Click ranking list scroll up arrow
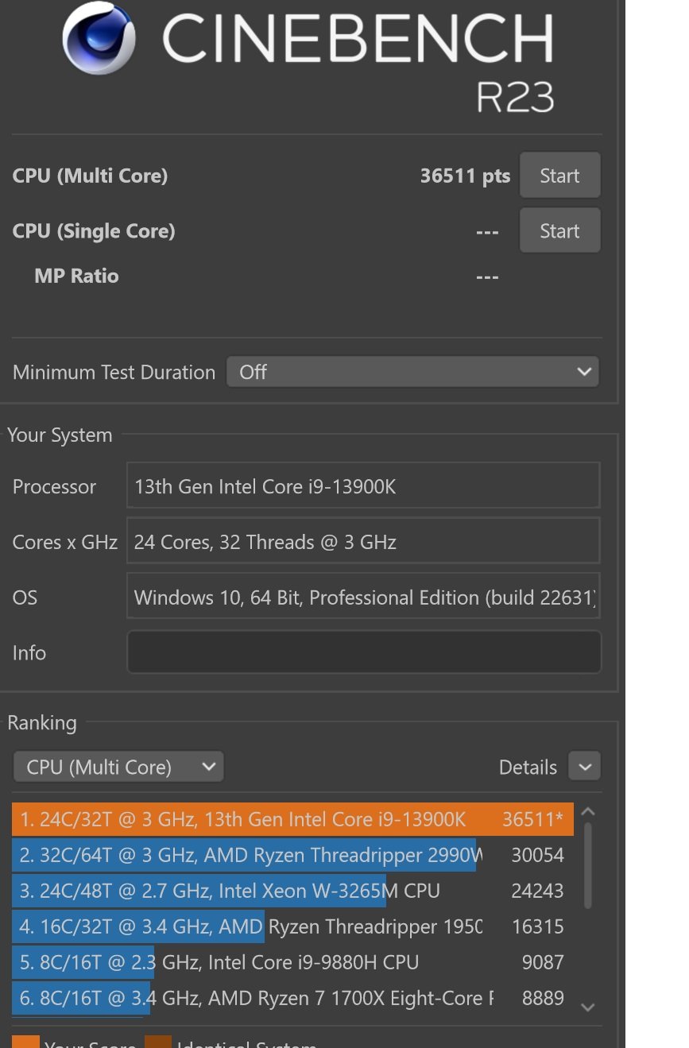 (588, 811)
